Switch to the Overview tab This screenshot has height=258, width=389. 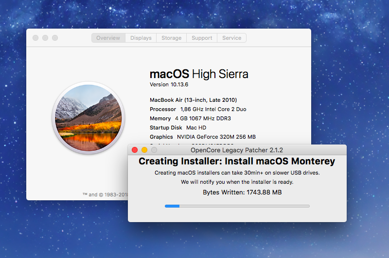[x=108, y=38]
